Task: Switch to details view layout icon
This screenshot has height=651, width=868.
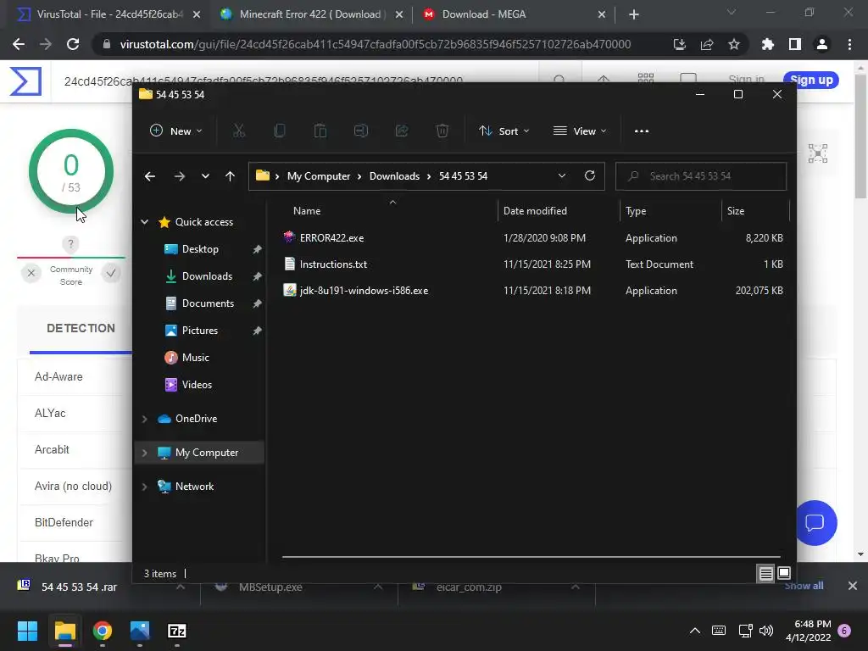Action: [765, 574]
